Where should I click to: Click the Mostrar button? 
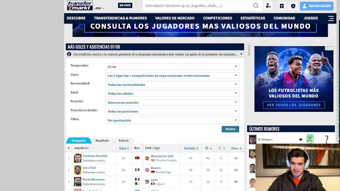[x=230, y=129]
